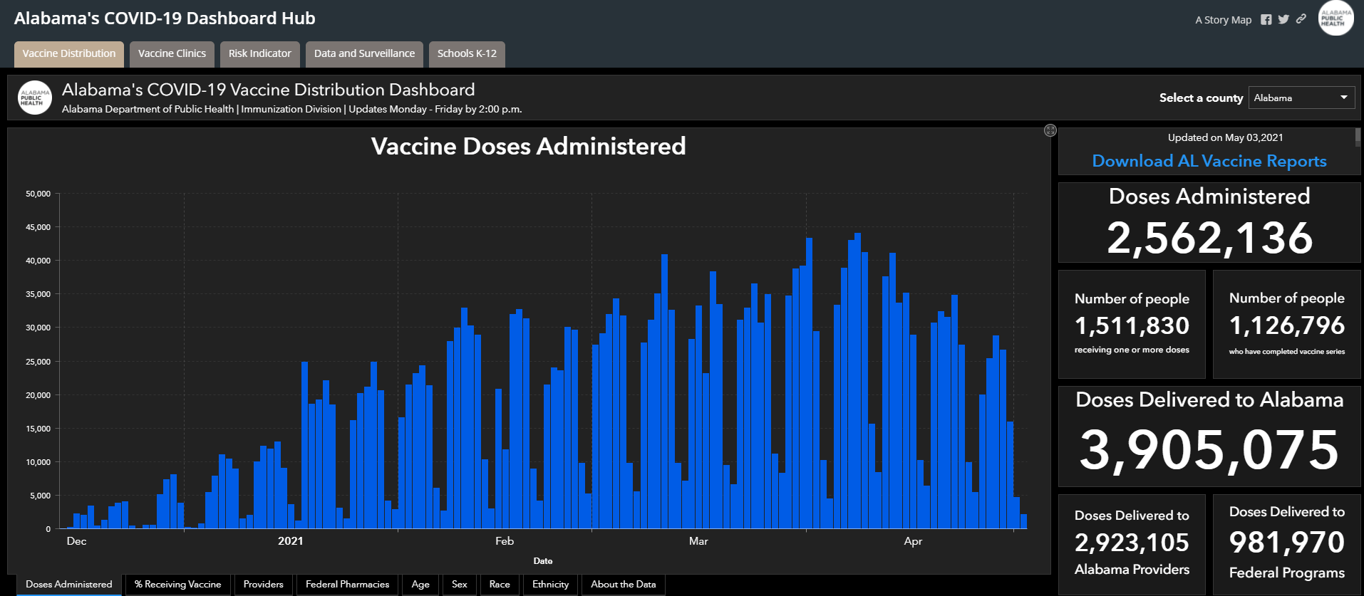Open the Risk Indicator tab
Viewport: 1364px width, 596px height.
coord(259,54)
